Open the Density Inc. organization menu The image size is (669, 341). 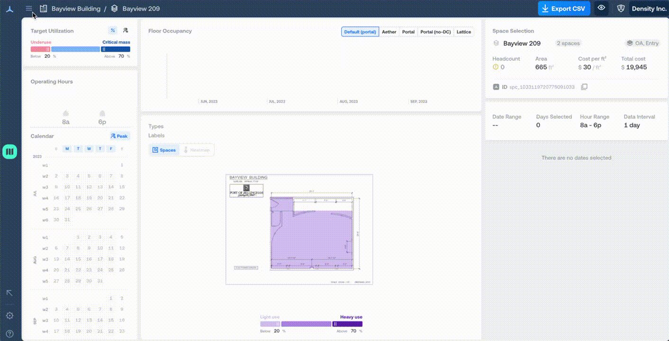point(649,9)
